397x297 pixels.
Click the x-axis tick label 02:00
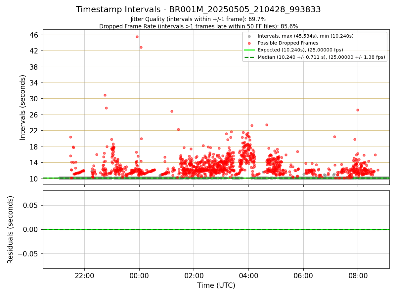pyautogui.click(x=194, y=276)
